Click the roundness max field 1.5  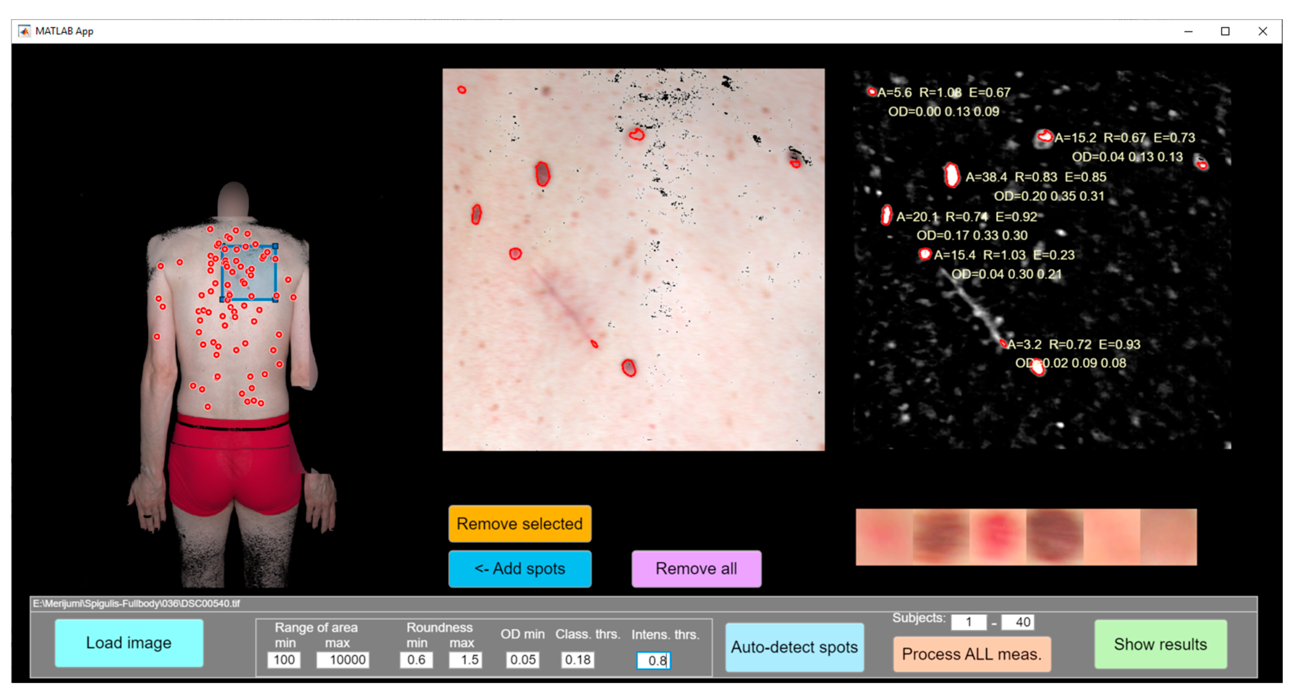(x=466, y=660)
